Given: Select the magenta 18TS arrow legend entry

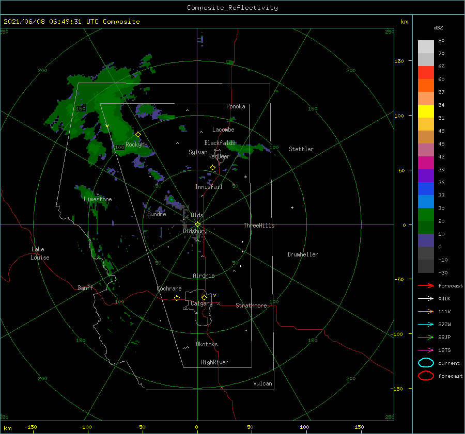Looking at the screenshot, I should [426, 350].
